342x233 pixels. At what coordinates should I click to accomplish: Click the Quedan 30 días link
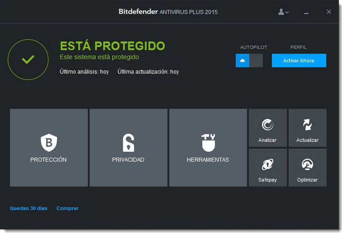click(x=28, y=208)
